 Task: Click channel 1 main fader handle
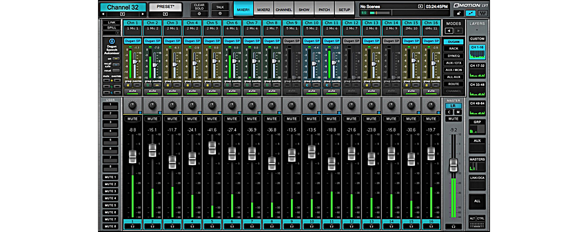pos(132,157)
